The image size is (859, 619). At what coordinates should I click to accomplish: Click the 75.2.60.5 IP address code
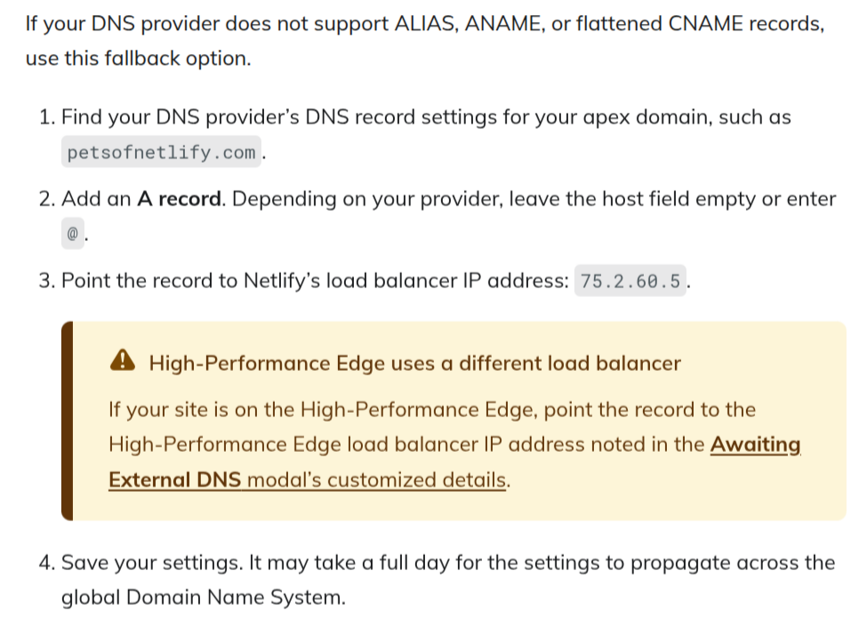[x=630, y=280]
